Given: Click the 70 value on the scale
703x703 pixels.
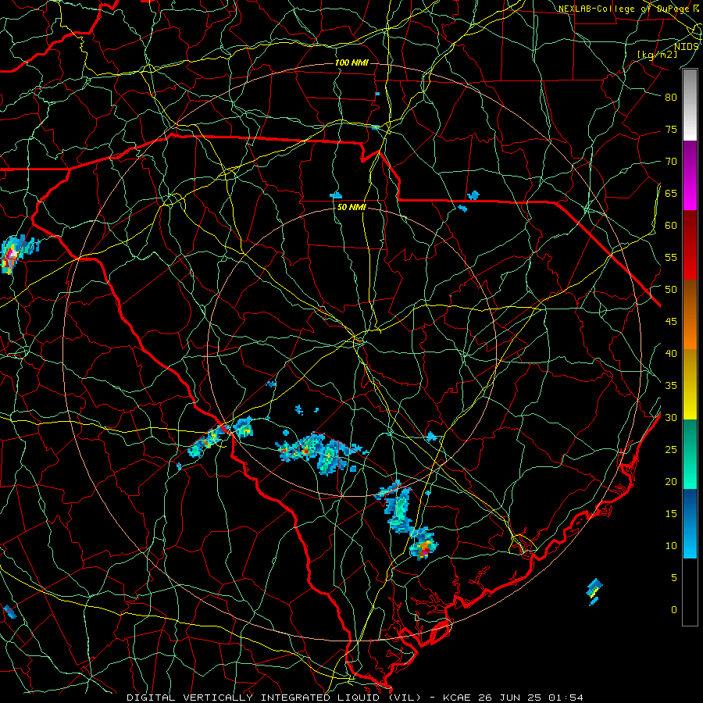Looking at the screenshot, I should (671, 162).
